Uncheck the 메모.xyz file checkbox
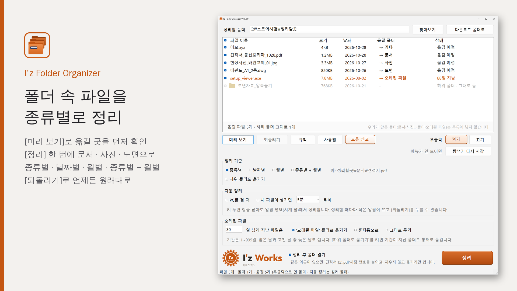This screenshot has height=291, width=517. [x=225, y=47]
